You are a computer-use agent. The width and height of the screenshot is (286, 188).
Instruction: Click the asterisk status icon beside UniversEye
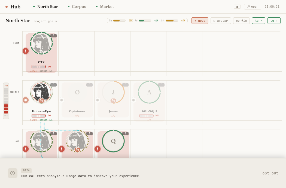(26, 100)
